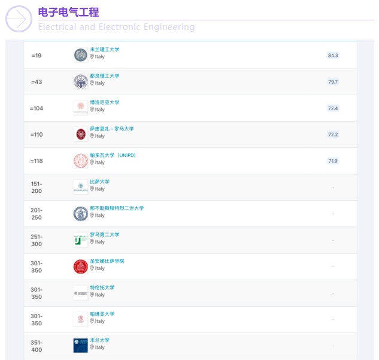This screenshot has width=379, height=360.
Task: Click the 萨皮恩扎 - 罗马大学 maroon logo
Action: tap(80, 134)
